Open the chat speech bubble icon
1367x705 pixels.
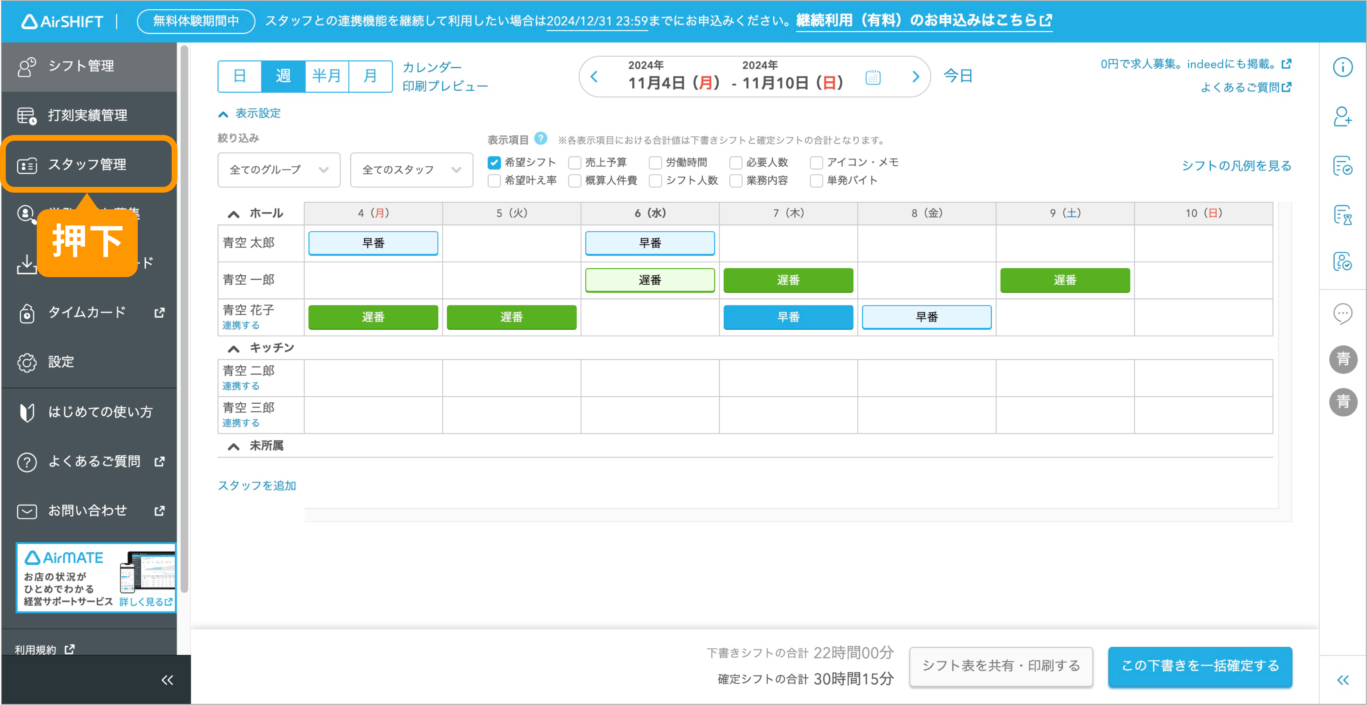point(1342,314)
